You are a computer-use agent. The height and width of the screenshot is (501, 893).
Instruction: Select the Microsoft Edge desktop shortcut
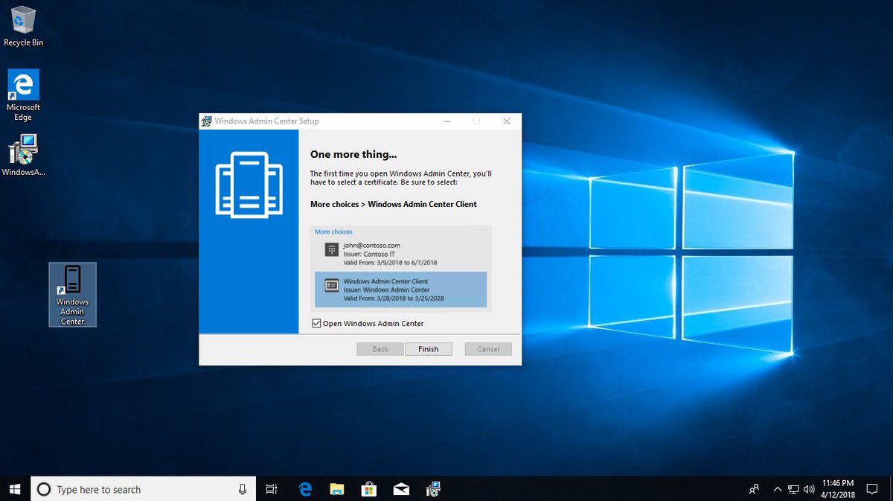tap(23, 95)
